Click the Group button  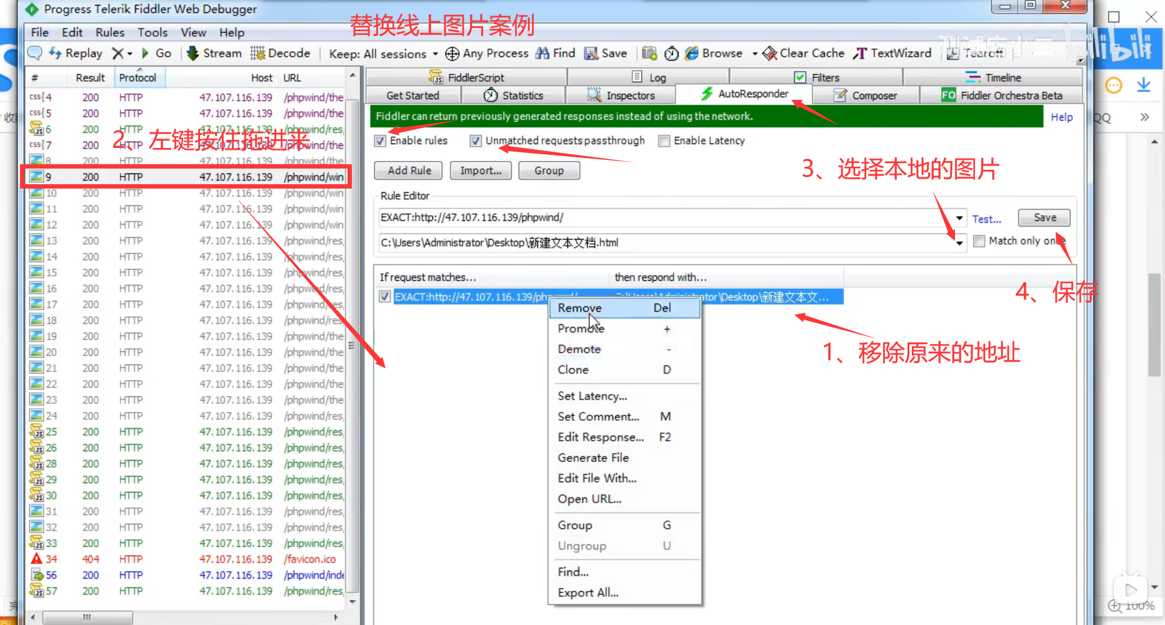tap(549, 170)
